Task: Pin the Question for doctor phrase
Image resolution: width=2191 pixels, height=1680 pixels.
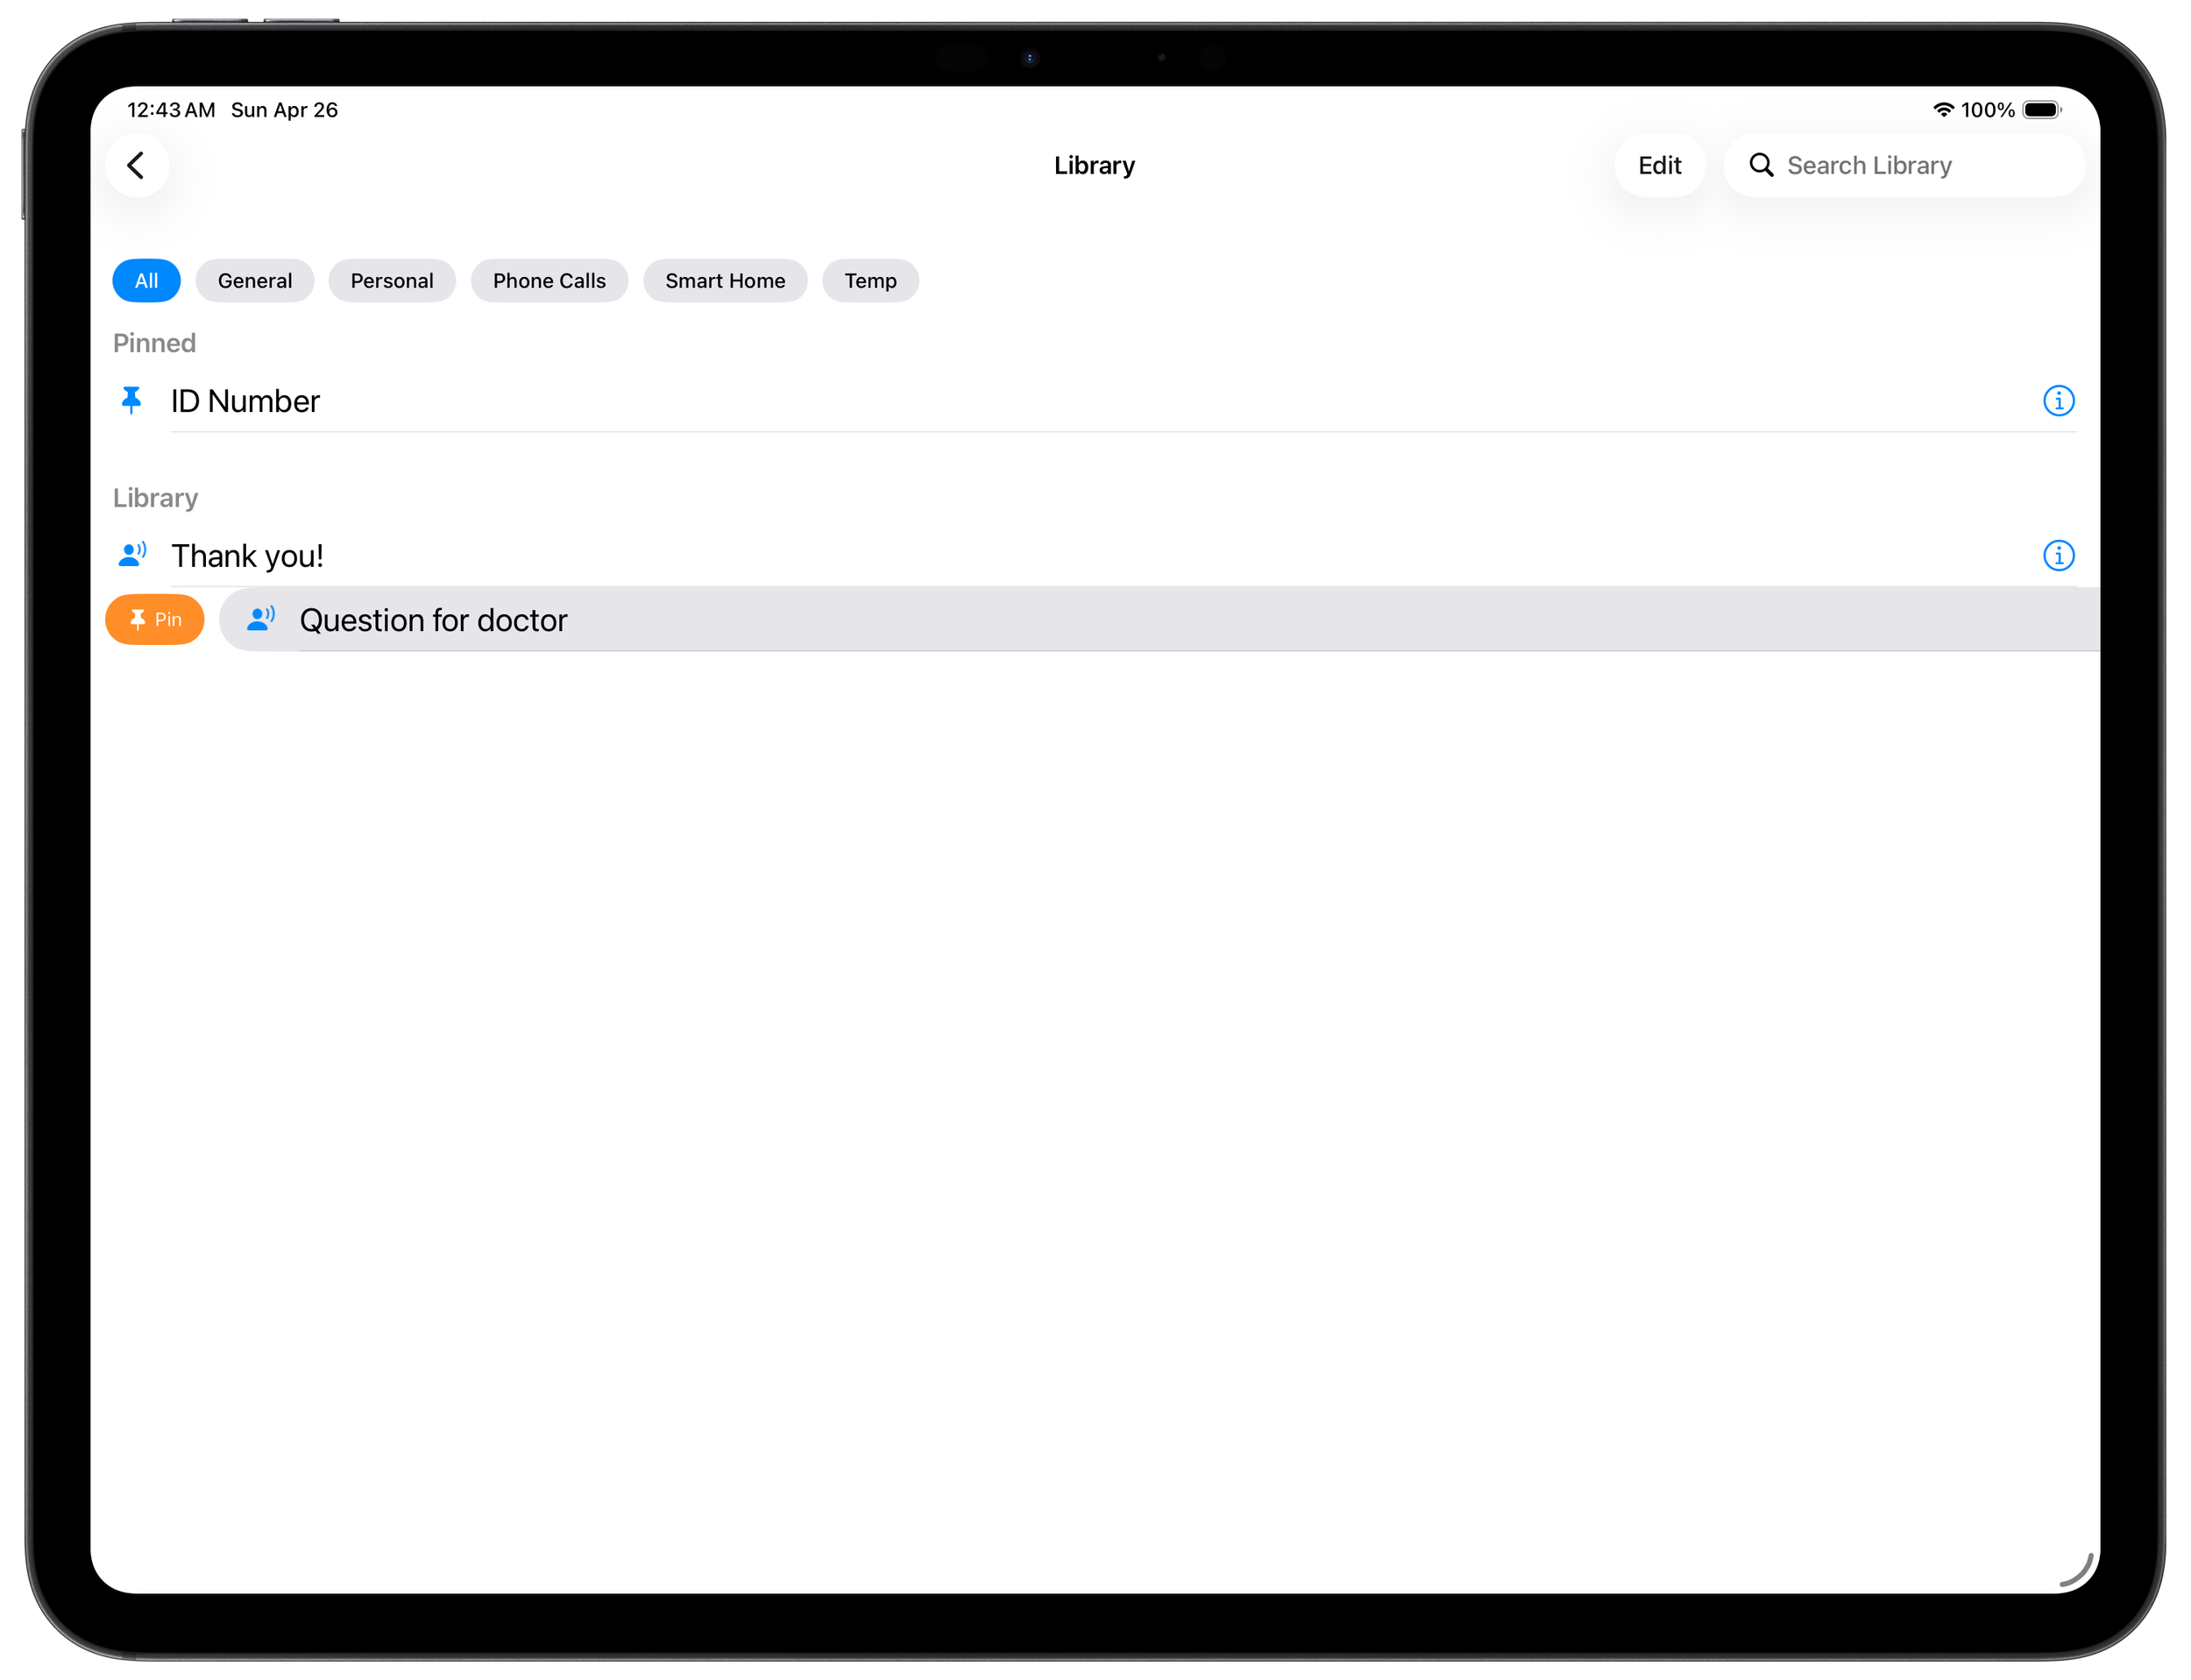Action: tap(154, 619)
